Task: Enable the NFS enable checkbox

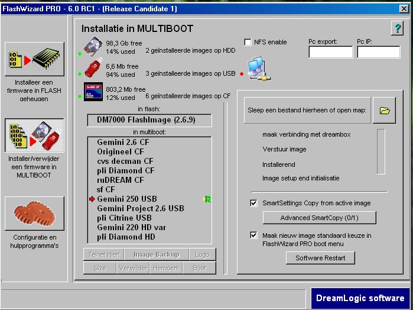Action: 248,42
